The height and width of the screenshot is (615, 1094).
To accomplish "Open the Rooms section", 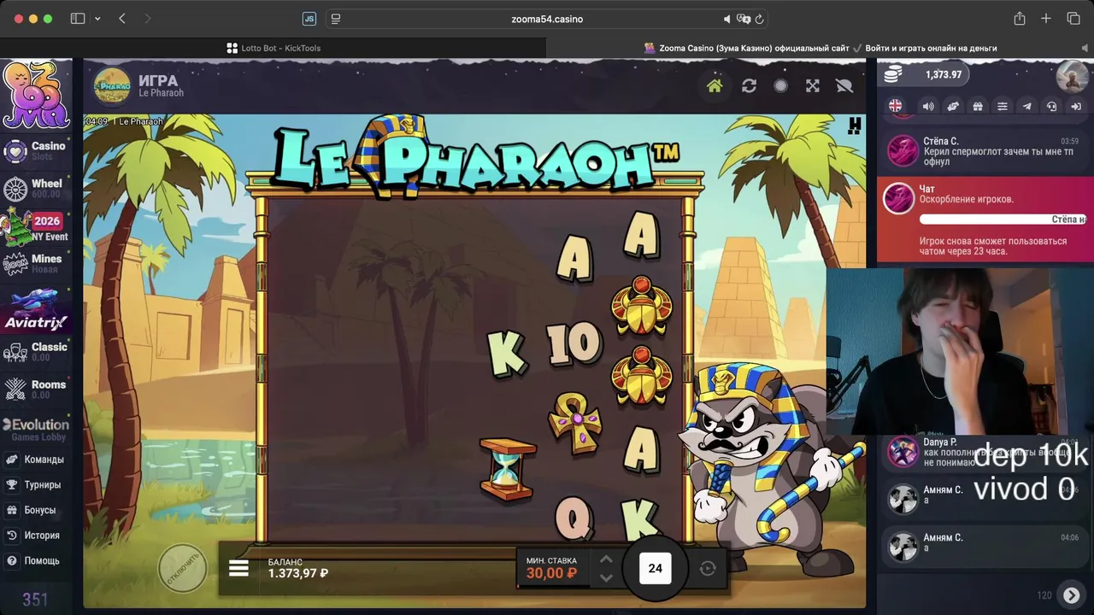I will pyautogui.click(x=36, y=389).
